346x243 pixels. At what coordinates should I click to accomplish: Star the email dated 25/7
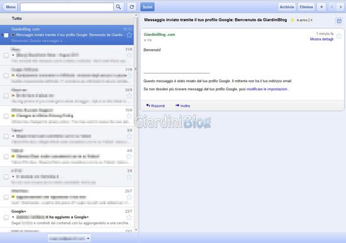pyautogui.click(x=129, y=197)
